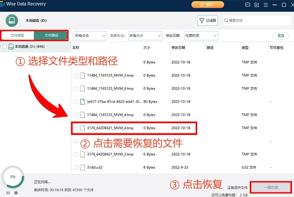
Task: Select file name 11484_1165125_MVM_6.tmp
Action: [110, 88]
